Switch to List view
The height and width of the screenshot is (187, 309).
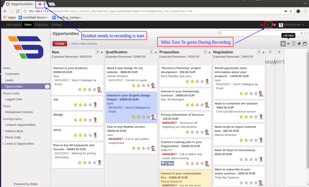[x=288, y=44]
